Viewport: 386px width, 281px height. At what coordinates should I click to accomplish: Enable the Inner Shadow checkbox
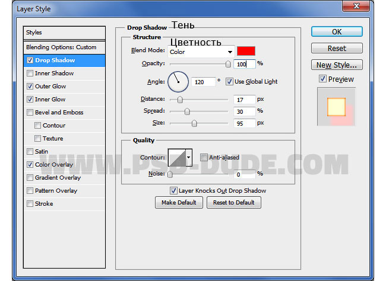click(30, 74)
